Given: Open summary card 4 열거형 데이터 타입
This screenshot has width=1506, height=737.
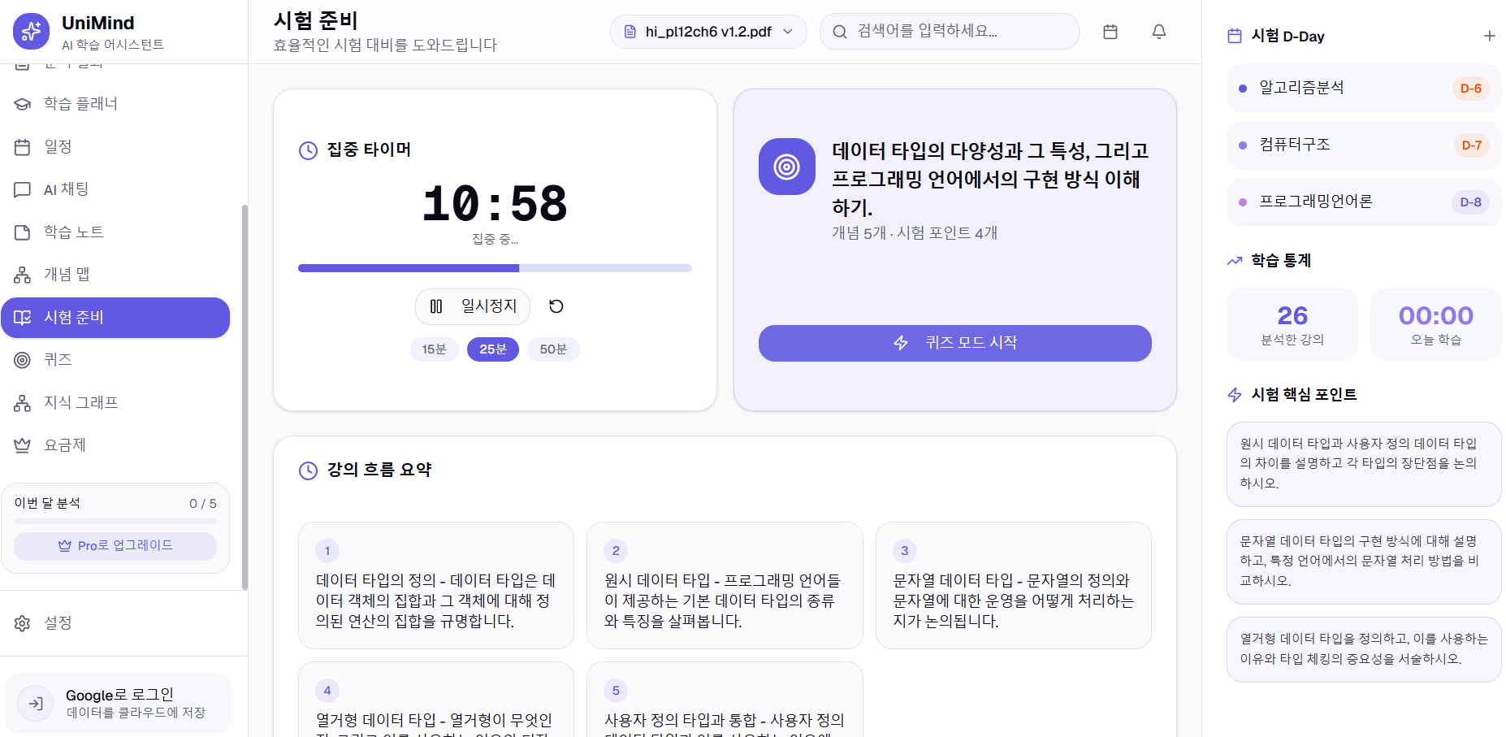Looking at the screenshot, I should pyautogui.click(x=436, y=700).
